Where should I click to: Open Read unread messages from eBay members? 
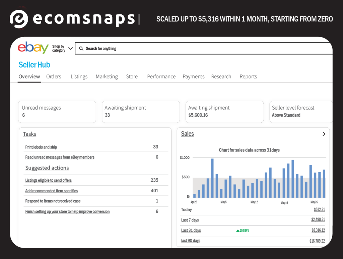tap(60, 157)
